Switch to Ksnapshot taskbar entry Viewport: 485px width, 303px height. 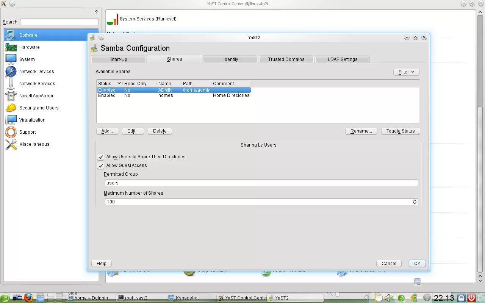coord(191,298)
